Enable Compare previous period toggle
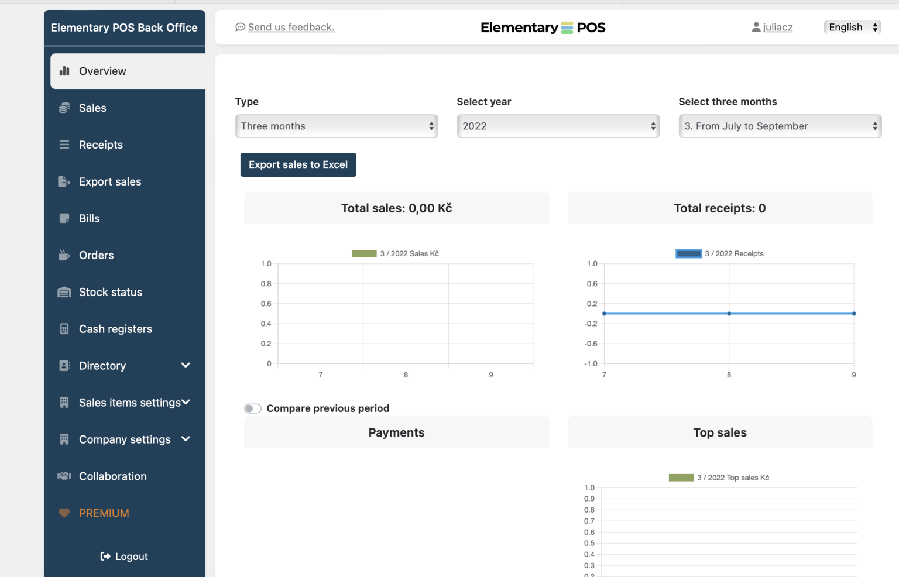This screenshot has width=899, height=577. (x=252, y=408)
